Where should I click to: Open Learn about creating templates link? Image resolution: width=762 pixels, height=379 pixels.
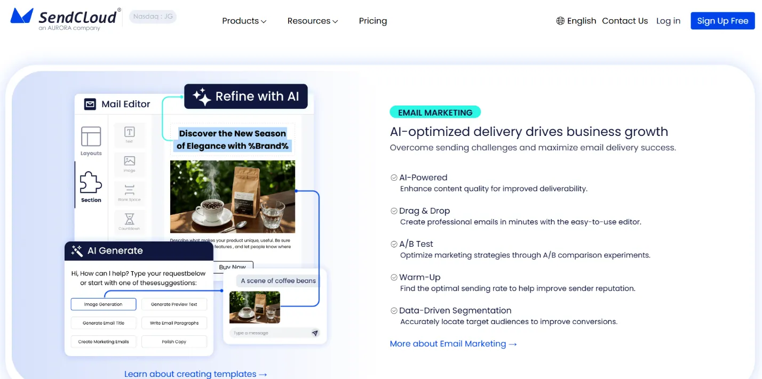pos(195,374)
